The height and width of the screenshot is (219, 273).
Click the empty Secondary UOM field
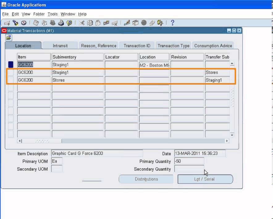pyautogui.click(x=57, y=169)
